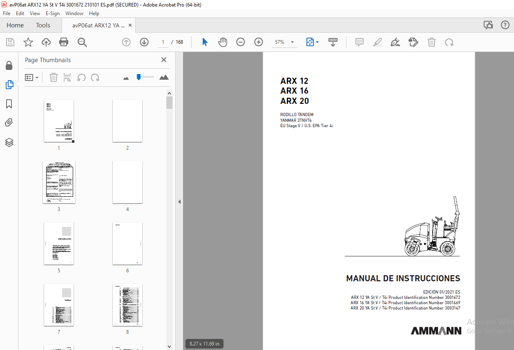
Task: Close the Page Thumbnails panel
Action: (x=164, y=60)
